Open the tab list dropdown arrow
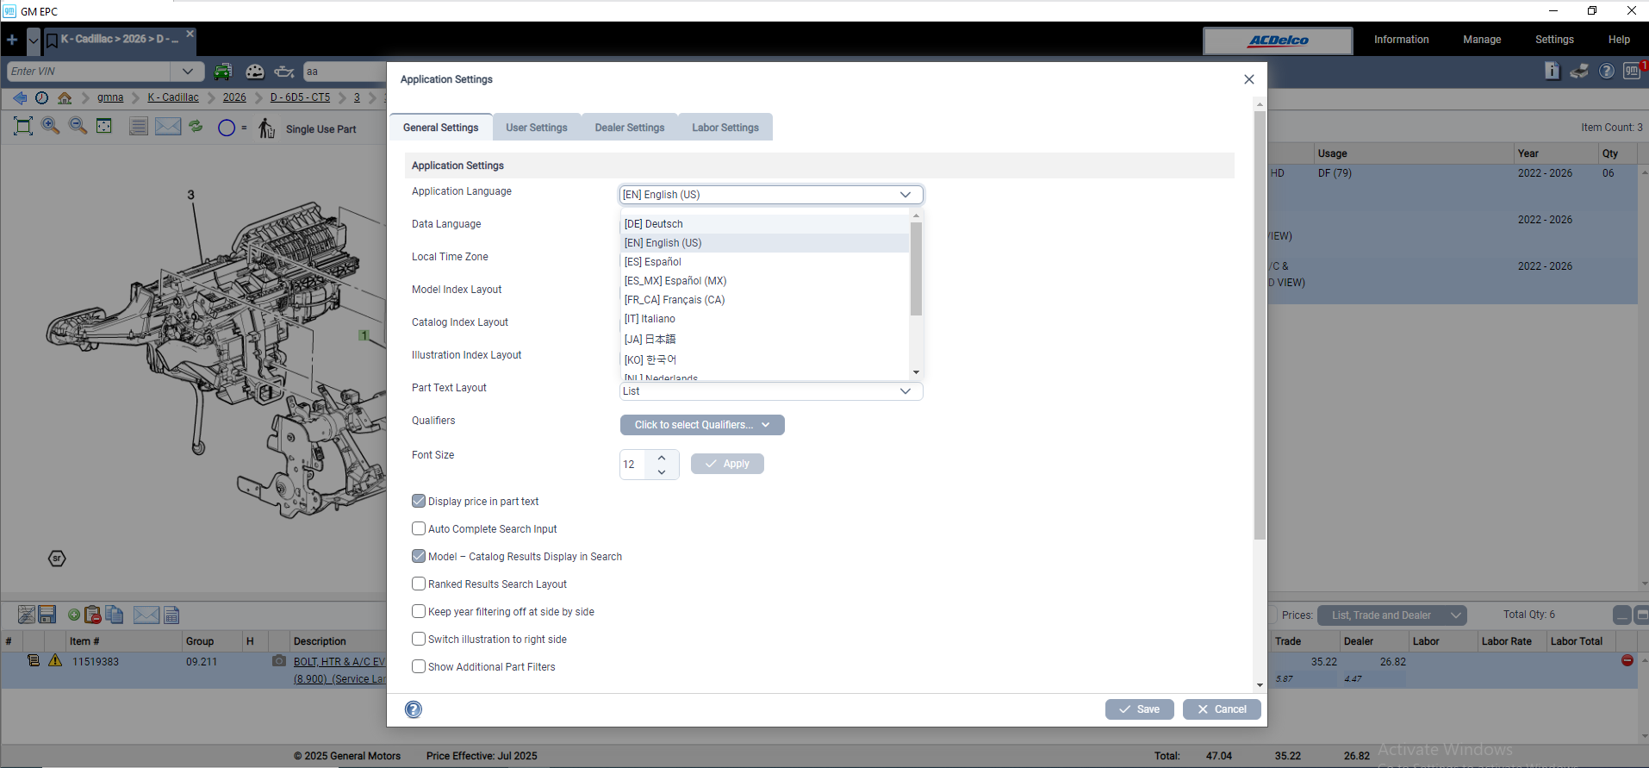This screenshot has width=1649, height=768. (34, 40)
